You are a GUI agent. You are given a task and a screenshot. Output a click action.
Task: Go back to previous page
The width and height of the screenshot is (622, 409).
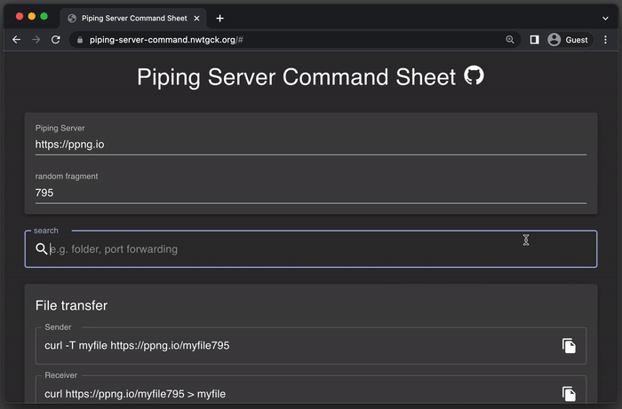(16, 40)
